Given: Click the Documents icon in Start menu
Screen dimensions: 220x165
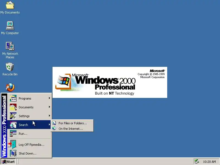Looking at the screenshot, I should click(13, 107).
